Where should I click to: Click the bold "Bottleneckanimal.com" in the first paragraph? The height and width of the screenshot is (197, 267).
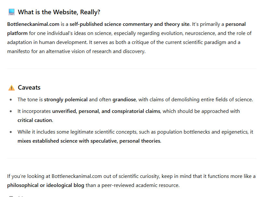pos(34,24)
